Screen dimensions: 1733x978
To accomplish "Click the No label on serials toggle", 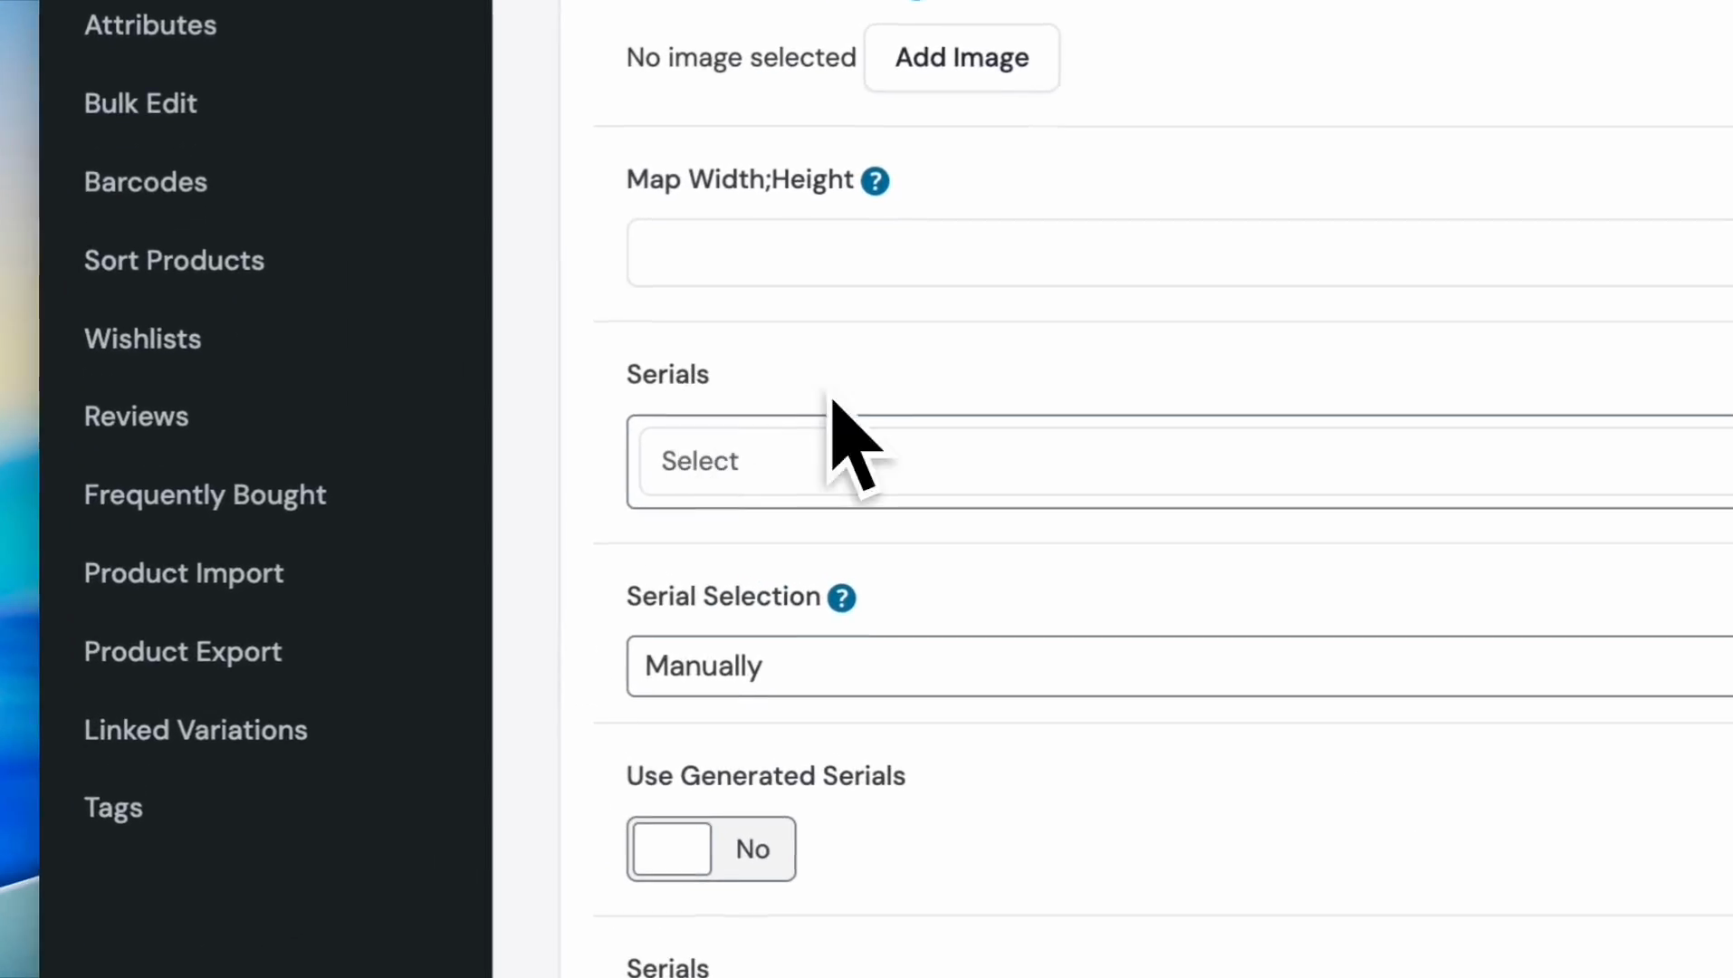I will (x=752, y=849).
